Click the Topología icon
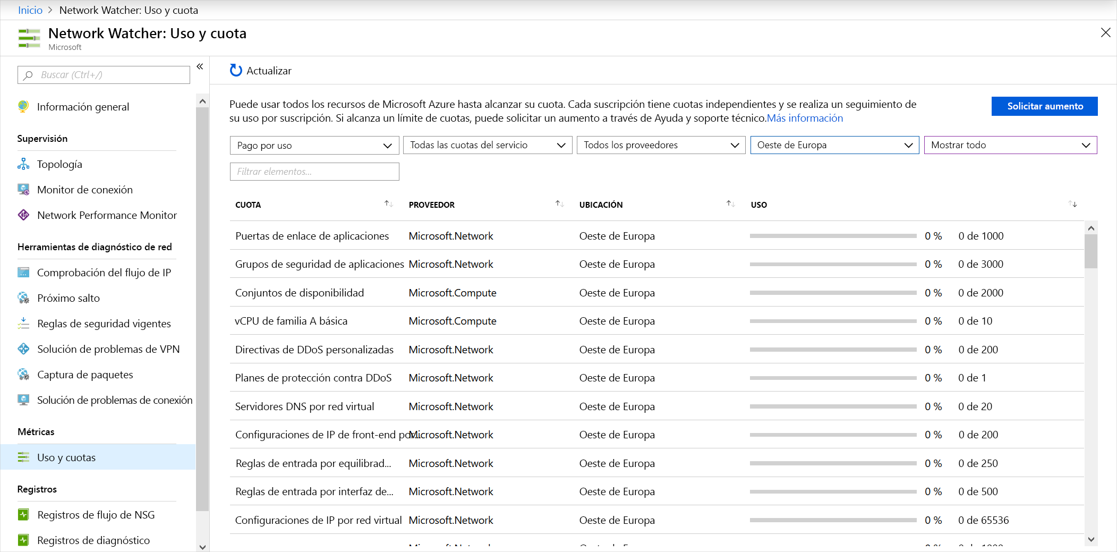Screen dimensions: 1117x552 (x=23, y=164)
